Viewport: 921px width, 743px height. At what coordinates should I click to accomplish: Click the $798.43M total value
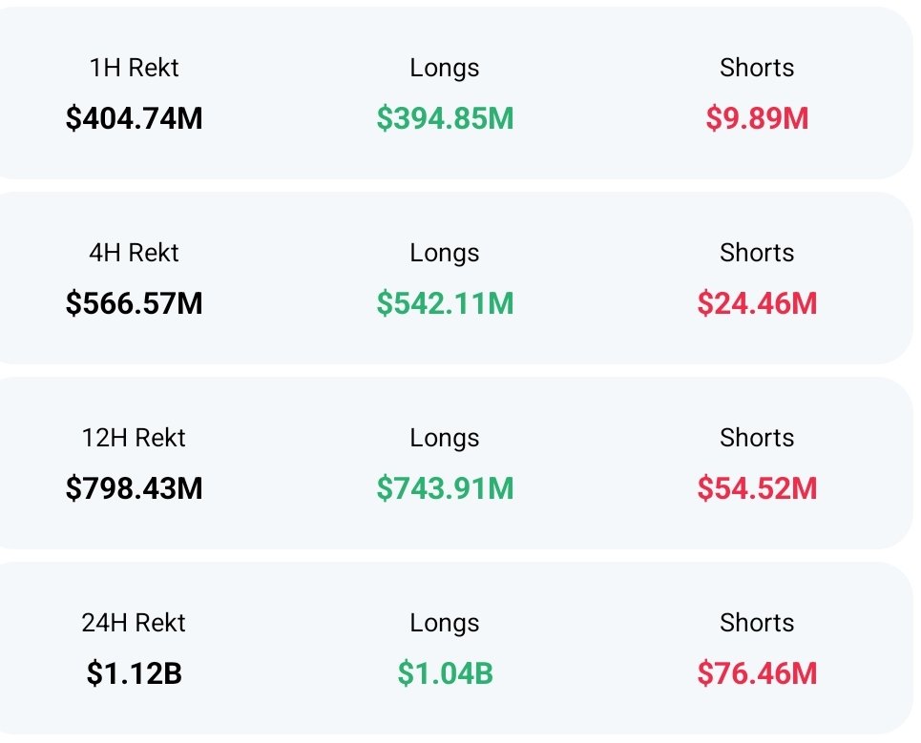(134, 487)
